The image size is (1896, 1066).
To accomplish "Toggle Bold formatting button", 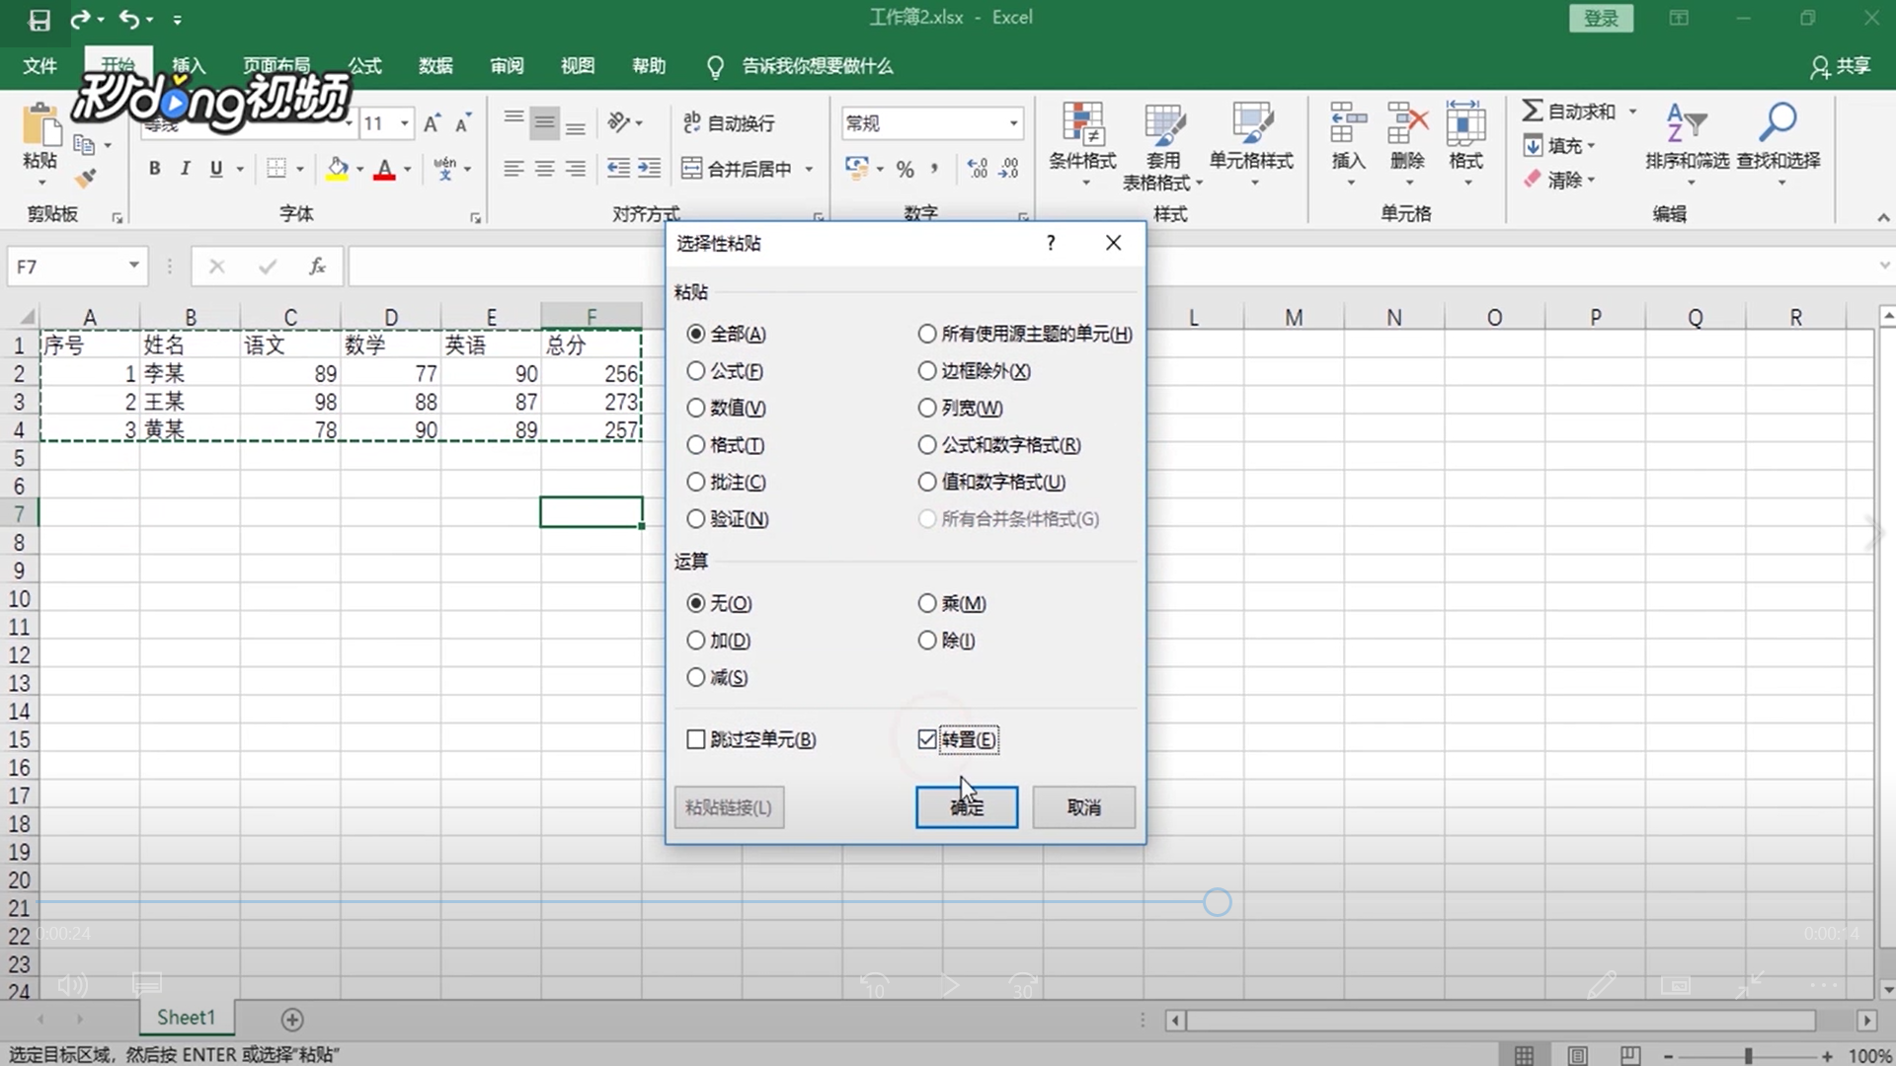I will click(154, 169).
